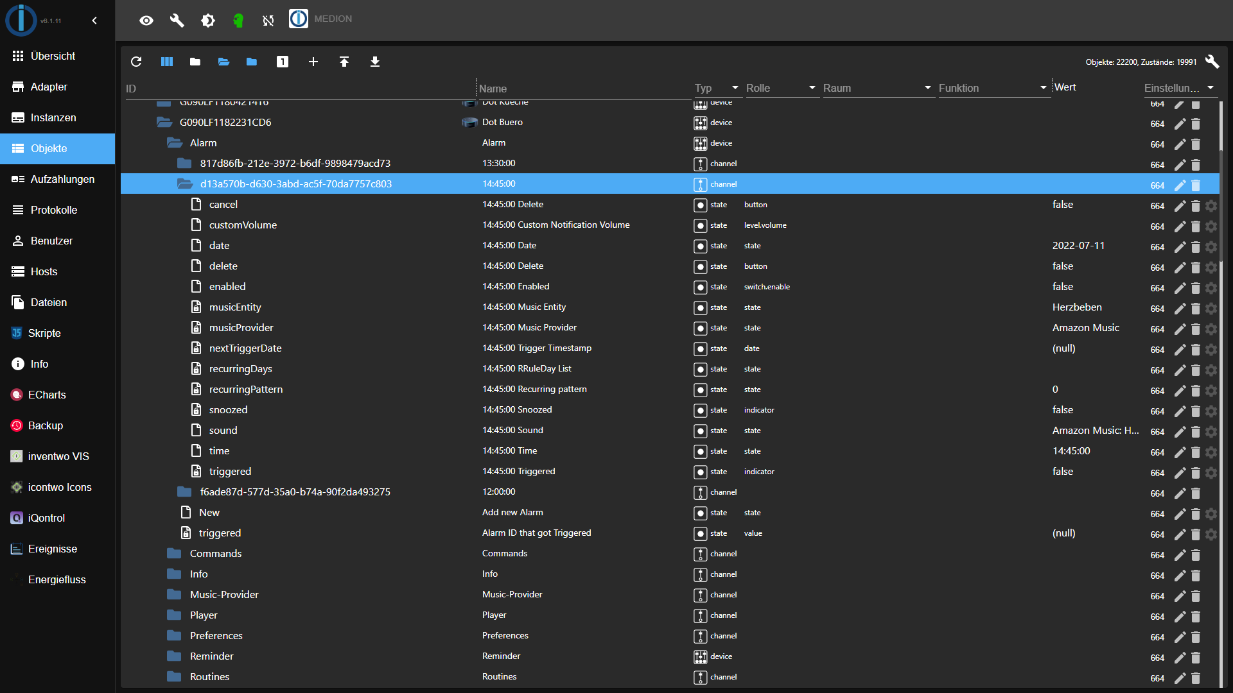Collapse the sidebar with the chevron arrow
Viewport: 1233px width, 693px height.
coord(94,21)
